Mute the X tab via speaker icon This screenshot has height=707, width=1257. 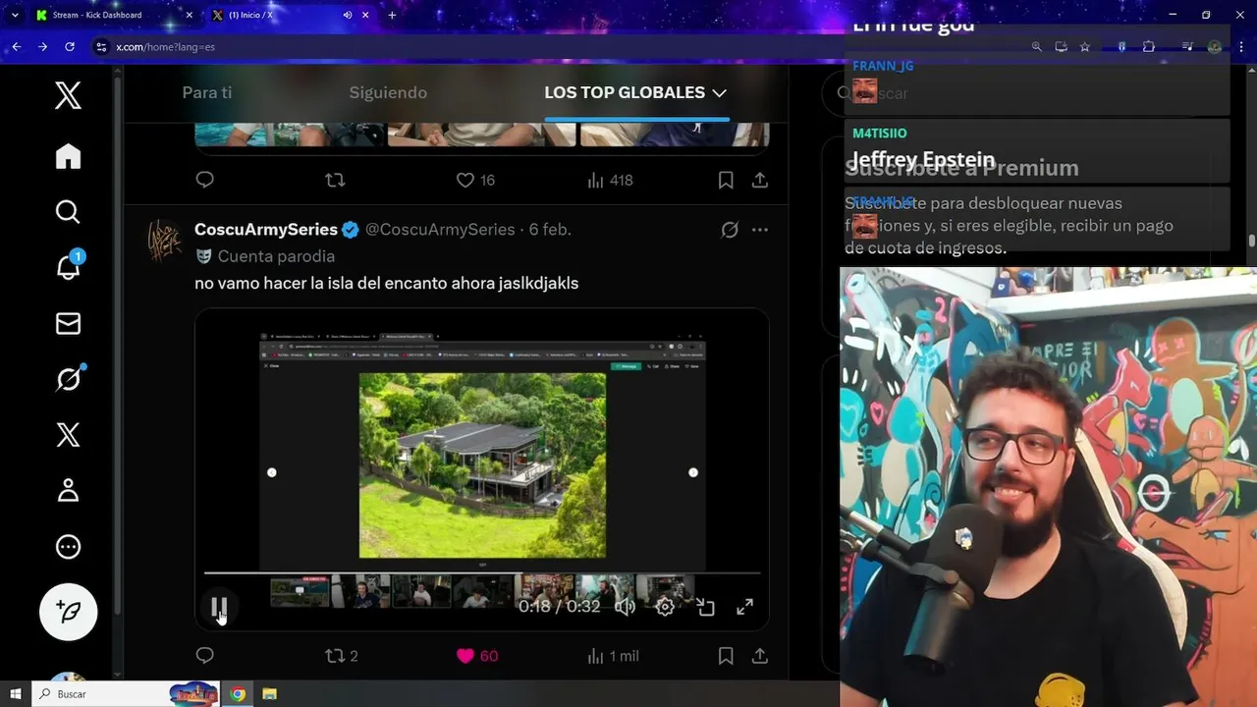point(348,15)
